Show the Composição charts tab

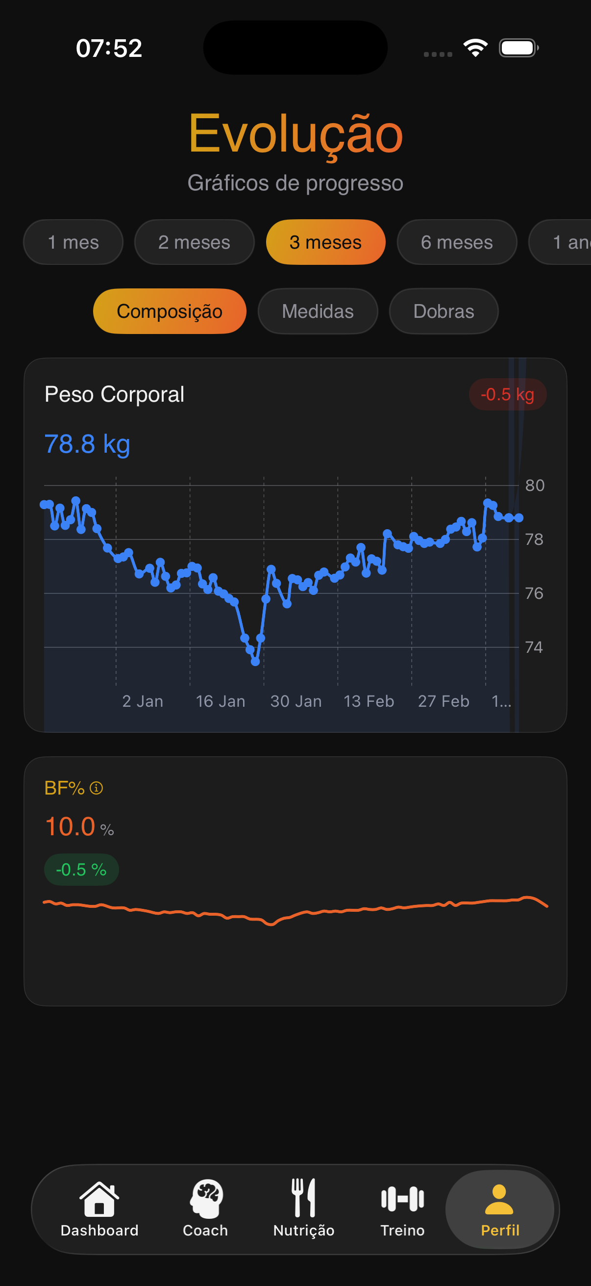point(170,311)
